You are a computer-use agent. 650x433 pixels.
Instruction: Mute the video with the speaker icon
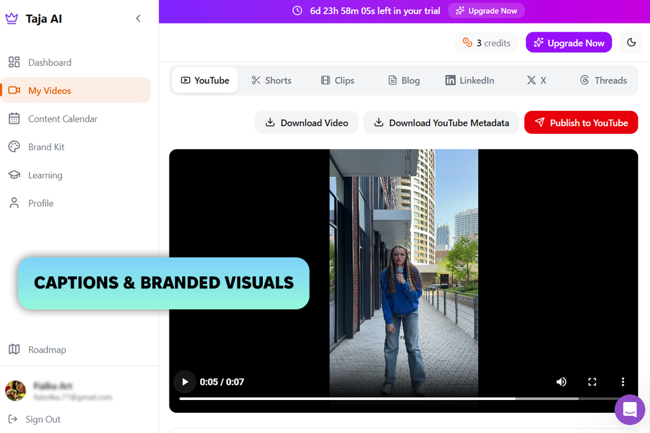pos(561,382)
